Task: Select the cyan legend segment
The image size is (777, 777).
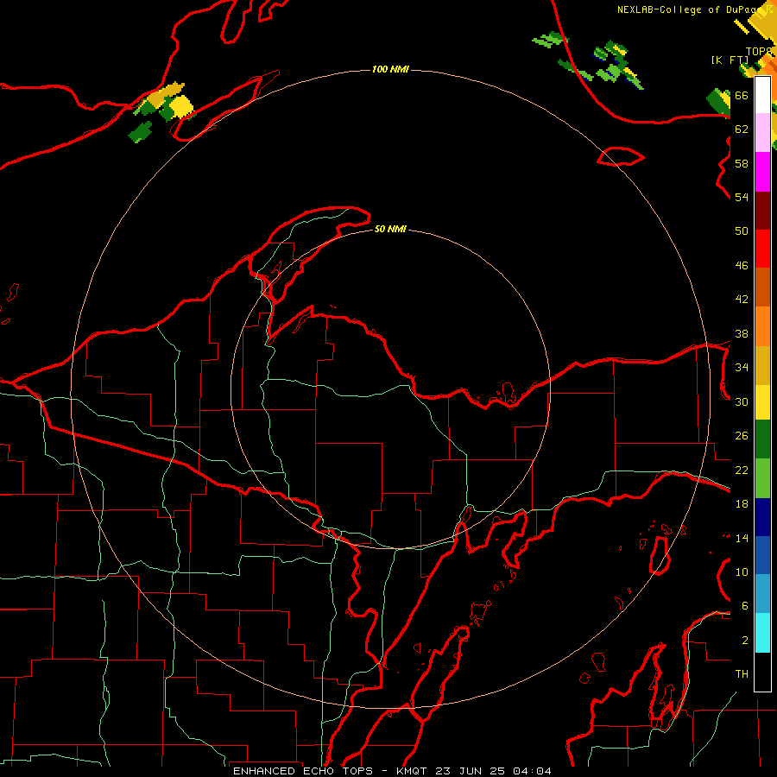Action: tap(762, 633)
